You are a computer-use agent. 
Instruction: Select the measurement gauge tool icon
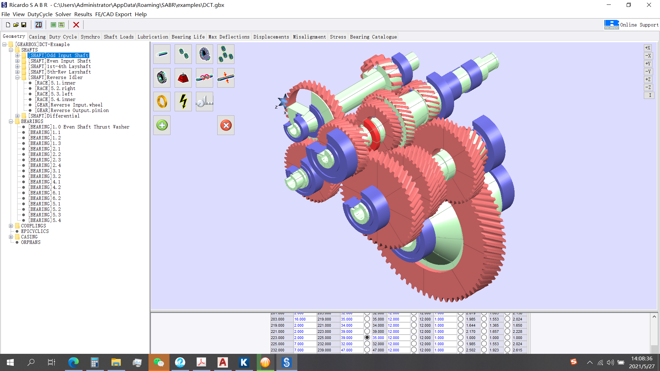[205, 101]
